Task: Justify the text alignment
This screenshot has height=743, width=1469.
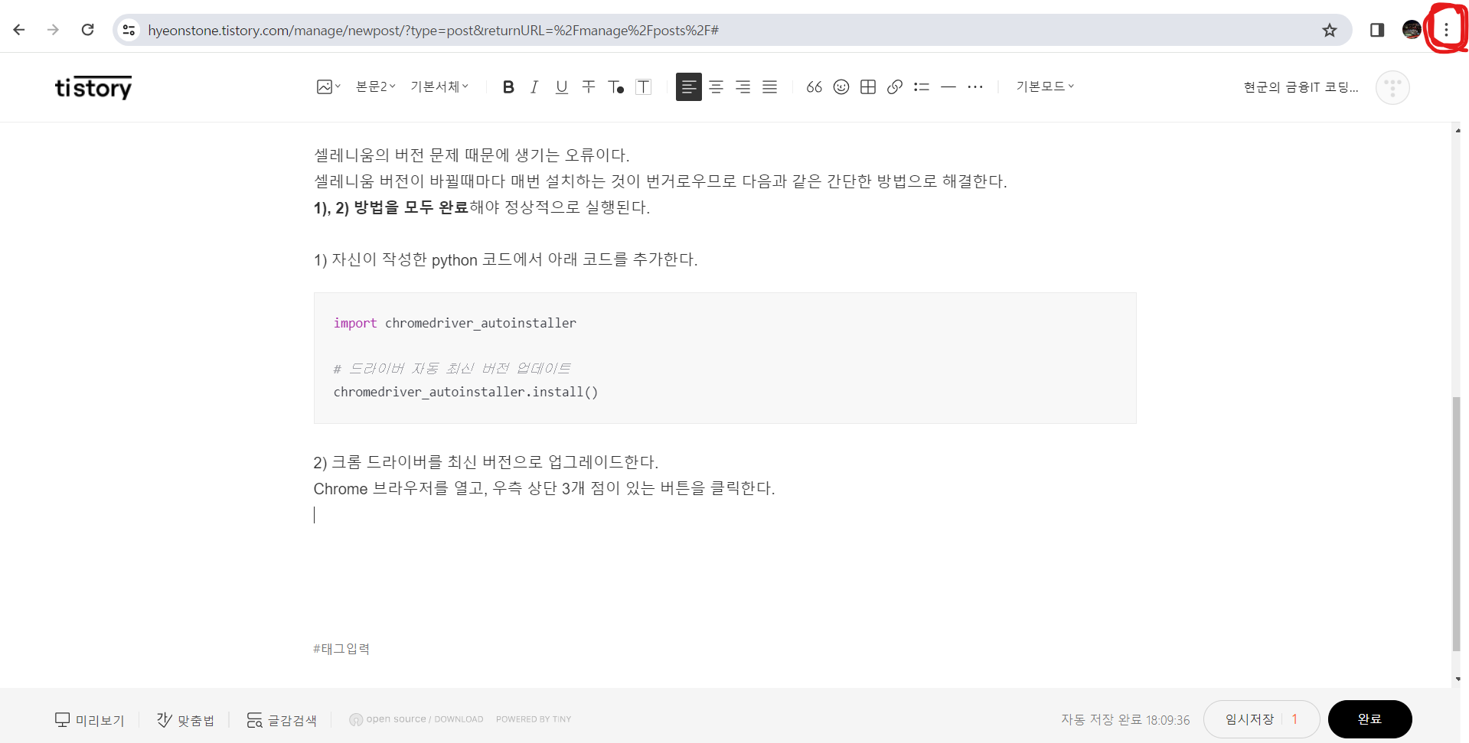Action: [x=769, y=87]
